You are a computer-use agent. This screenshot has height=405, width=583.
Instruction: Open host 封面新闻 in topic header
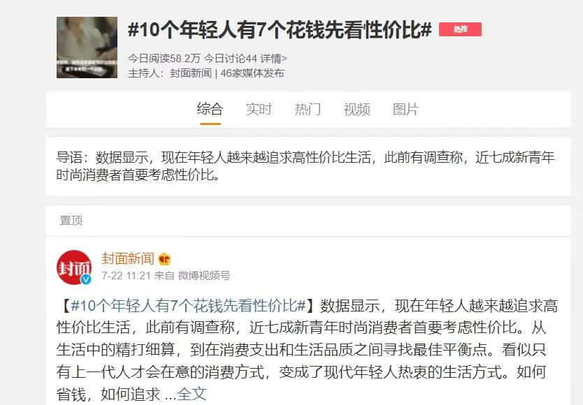pos(190,73)
